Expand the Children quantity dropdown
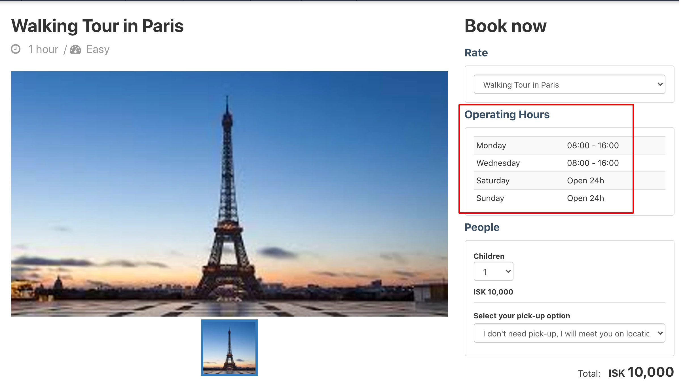The width and height of the screenshot is (685, 390). (x=493, y=272)
